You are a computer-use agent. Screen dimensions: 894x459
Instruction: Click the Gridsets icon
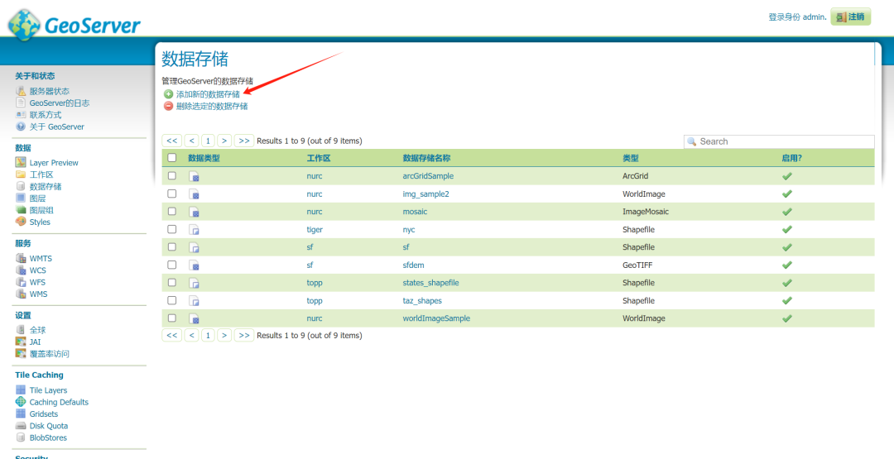coord(21,414)
